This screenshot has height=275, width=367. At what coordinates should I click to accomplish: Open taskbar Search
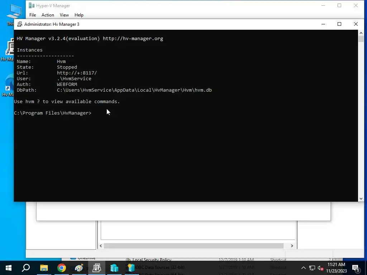(26, 268)
